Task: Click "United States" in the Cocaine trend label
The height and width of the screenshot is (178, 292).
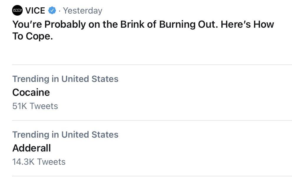Action: pos(90,79)
